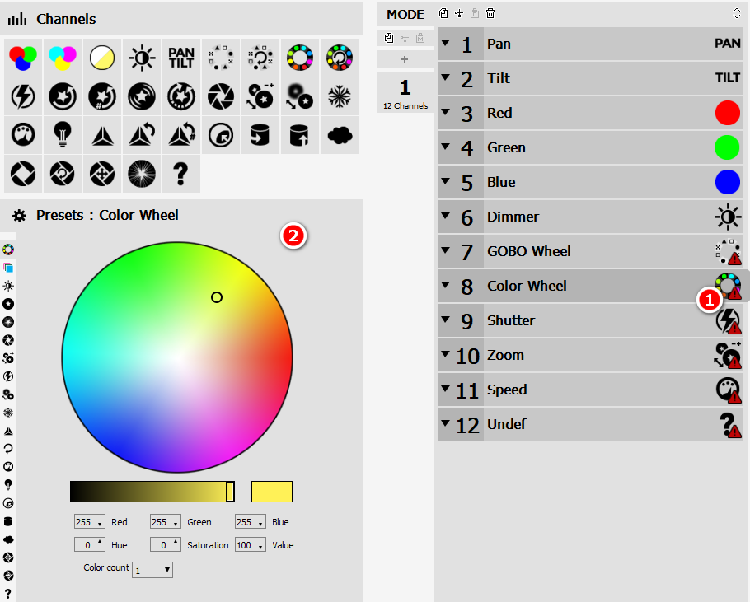Select the RGB color mixing channel icon

[x=22, y=57]
